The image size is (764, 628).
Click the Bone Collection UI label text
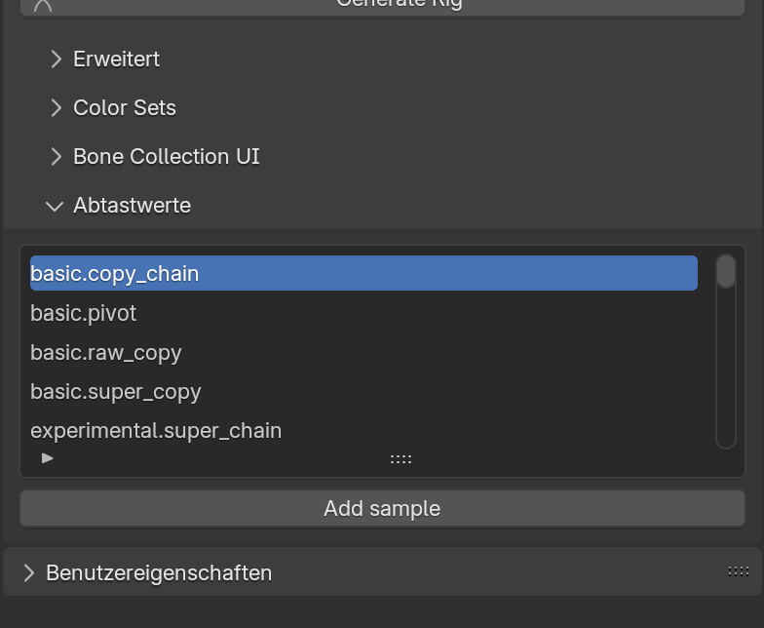167,157
